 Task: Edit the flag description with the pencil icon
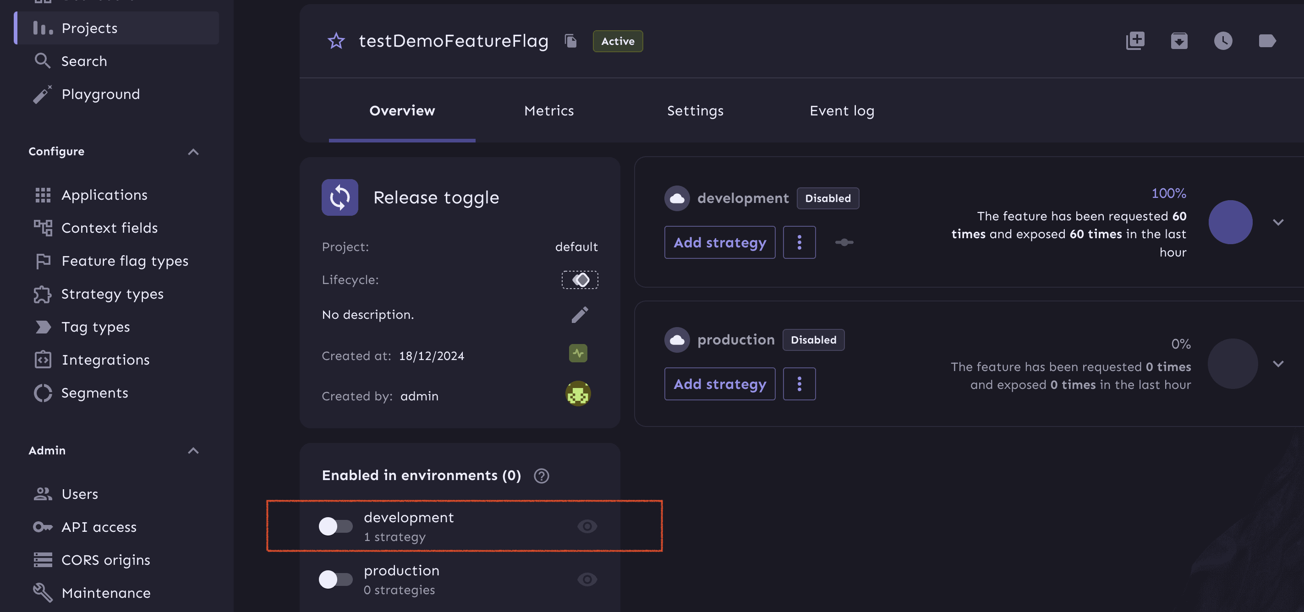[x=580, y=314]
